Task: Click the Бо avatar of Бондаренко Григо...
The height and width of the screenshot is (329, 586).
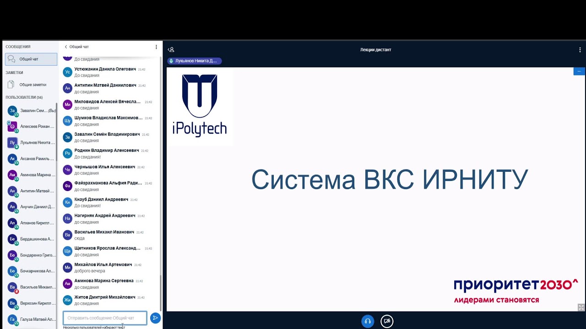Action: (x=12, y=255)
